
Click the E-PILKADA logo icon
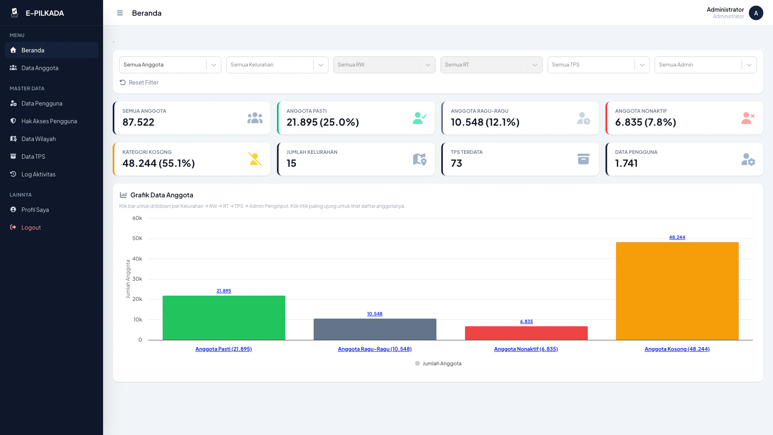14,13
